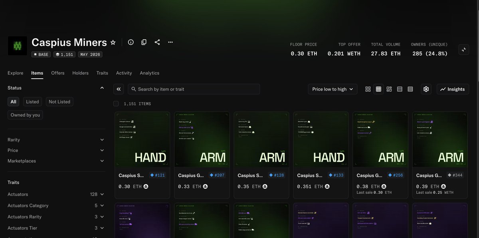Click marketplace icon beside 0.38 ETH price

click(384, 186)
